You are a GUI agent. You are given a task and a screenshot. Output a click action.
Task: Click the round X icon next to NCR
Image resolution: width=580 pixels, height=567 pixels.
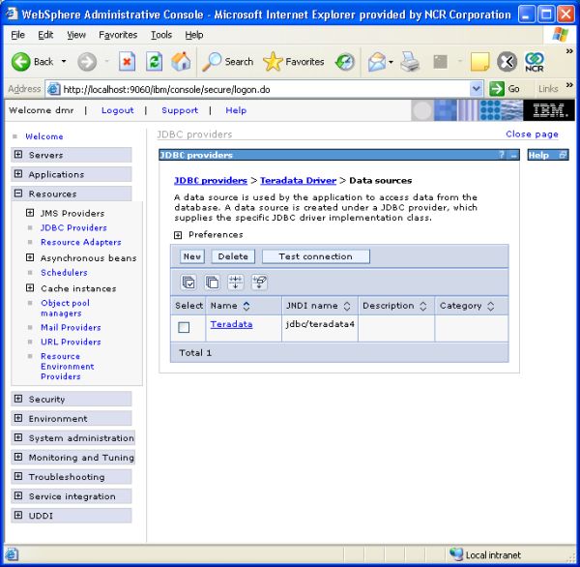click(x=507, y=62)
